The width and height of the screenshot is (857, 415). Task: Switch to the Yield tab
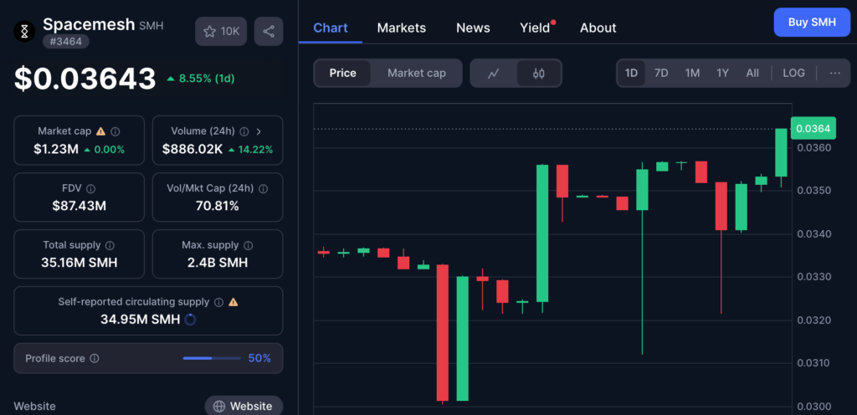(535, 28)
